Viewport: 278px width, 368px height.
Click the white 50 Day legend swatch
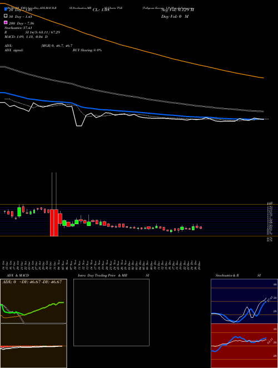[x=6, y=16]
